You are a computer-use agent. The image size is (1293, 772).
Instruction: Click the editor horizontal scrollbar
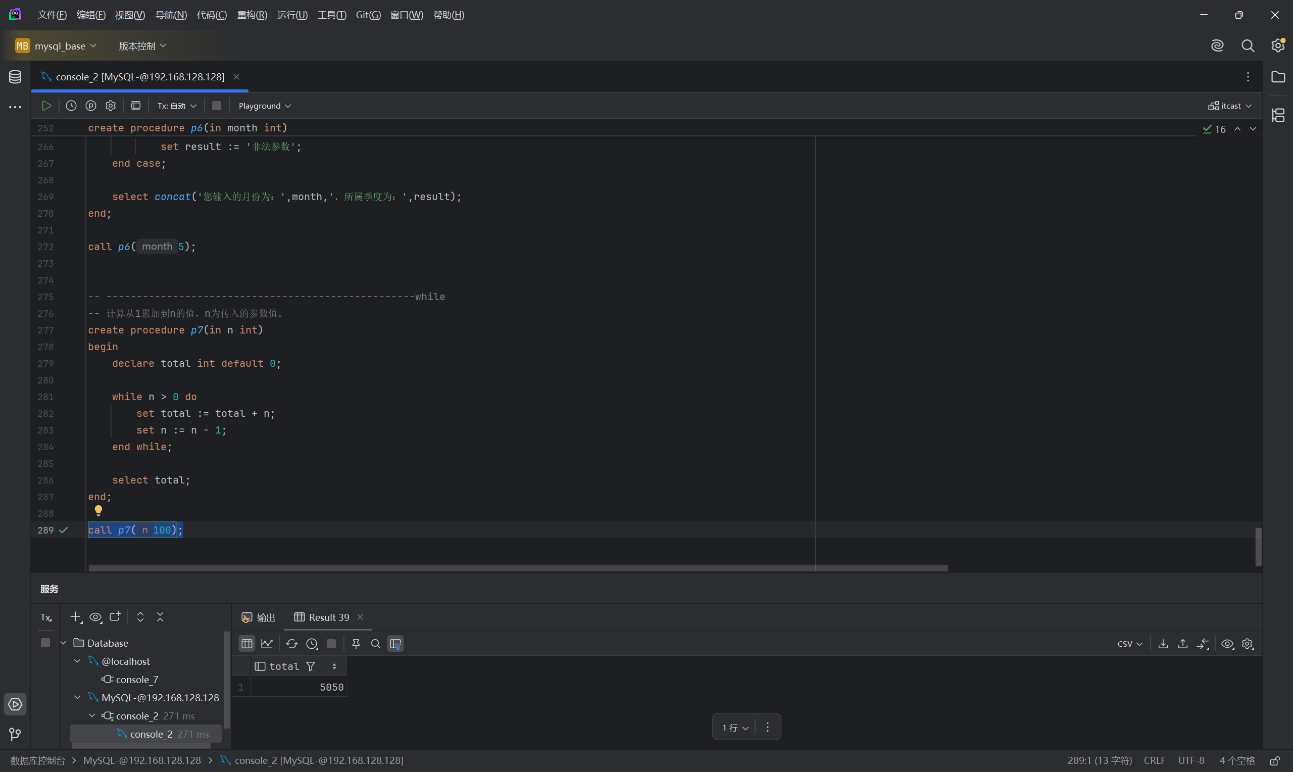518,568
